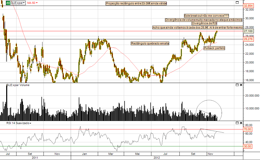Select the 'Rectângulo quebrado em alta' annotation
This screenshot has height=160, width=260.
pos(150,43)
